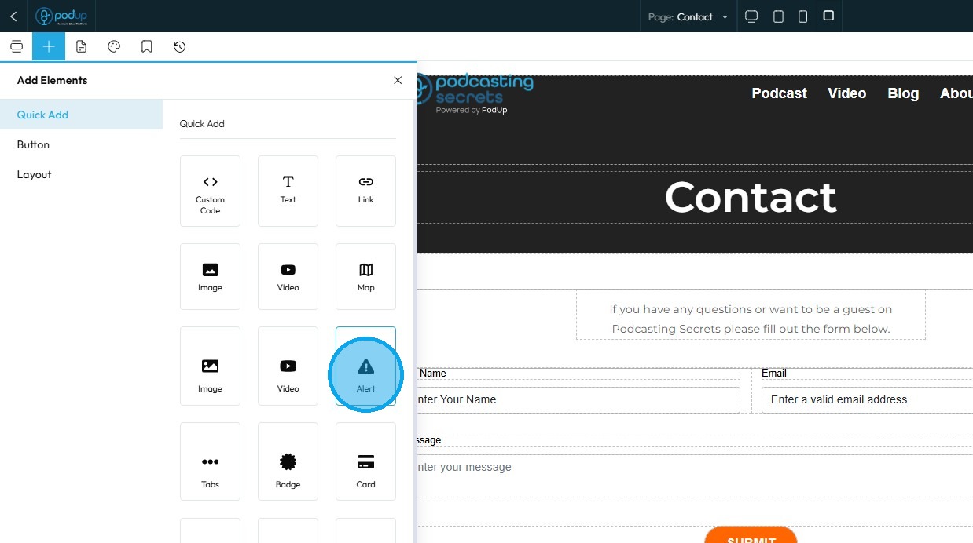This screenshot has width=973, height=543.
Task: Switch to mobile phone preview
Action: tap(802, 16)
